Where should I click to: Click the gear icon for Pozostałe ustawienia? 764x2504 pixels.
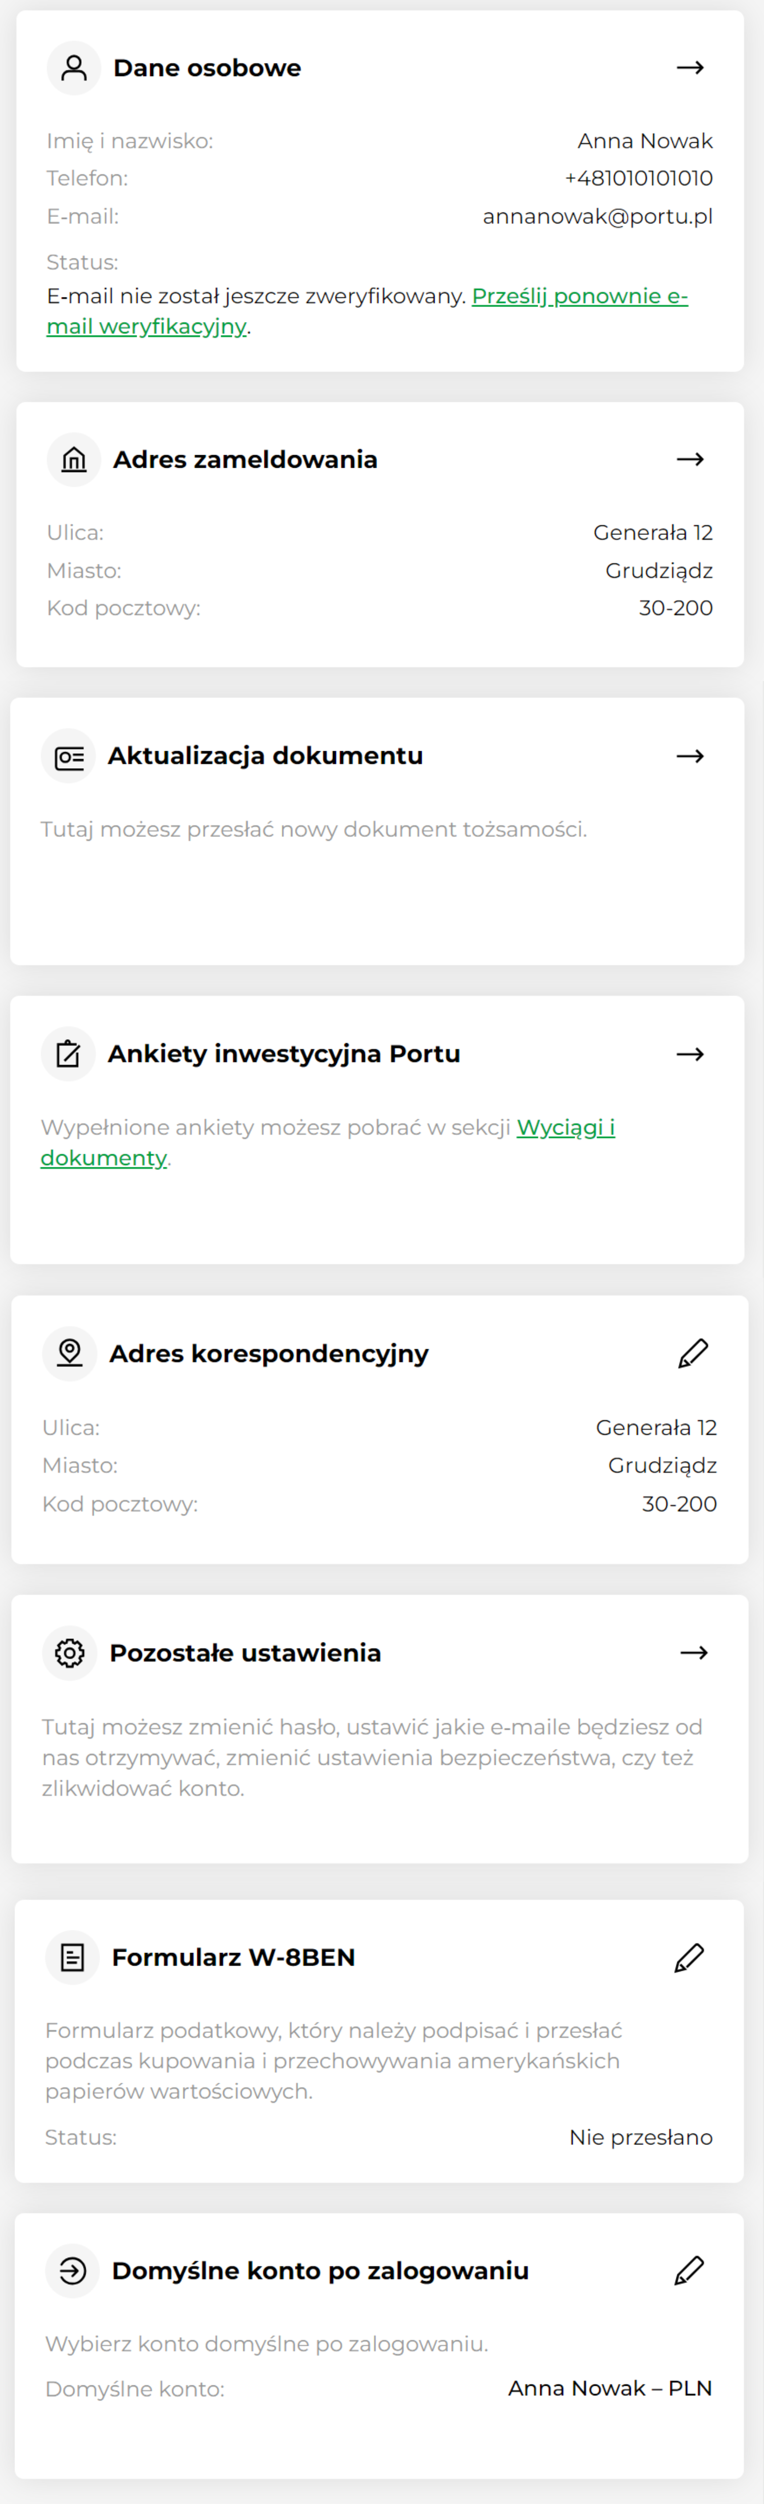(x=69, y=1653)
